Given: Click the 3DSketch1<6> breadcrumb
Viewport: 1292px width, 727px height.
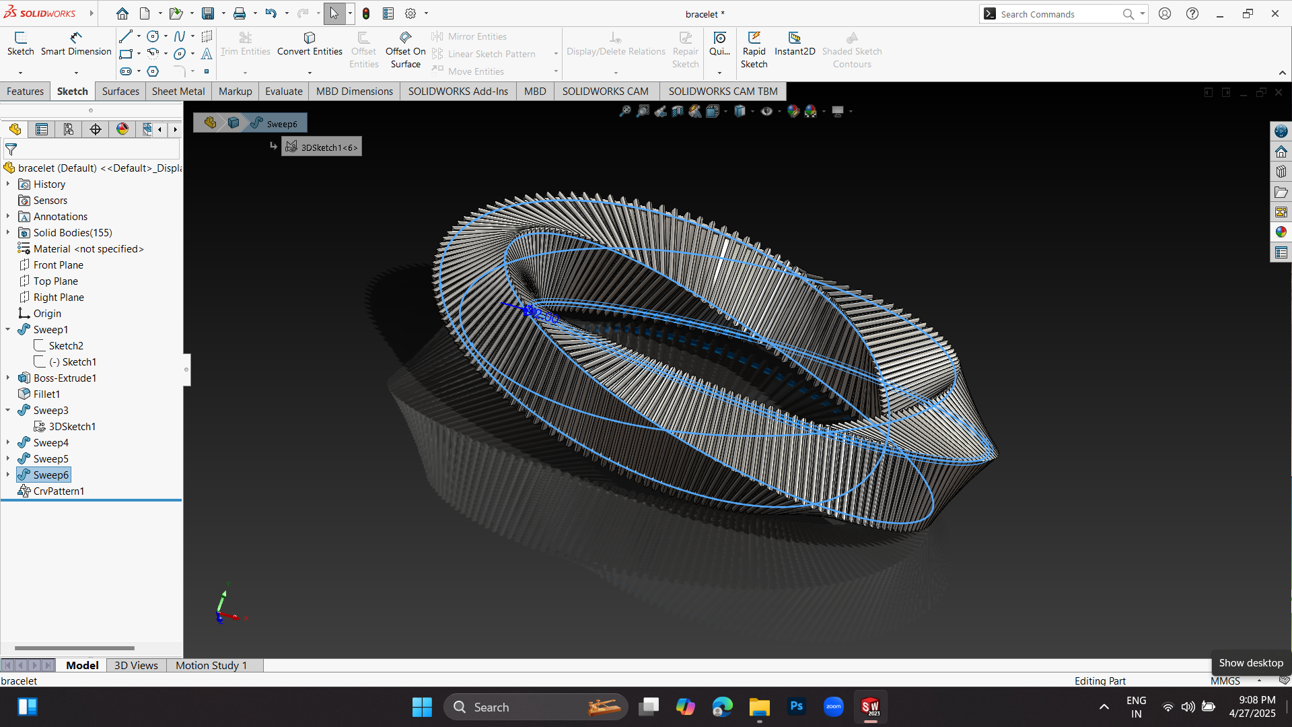Looking at the screenshot, I should tap(322, 147).
